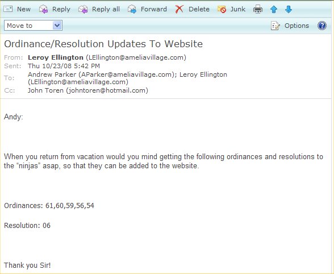Viewport: 334px width, 274px height.
Task: Click the Junk mail icon
Action: pos(222,9)
